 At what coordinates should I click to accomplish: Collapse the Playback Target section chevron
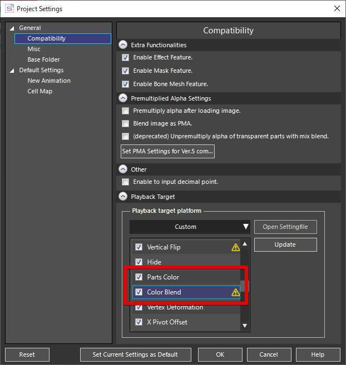[x=123, y=197]
